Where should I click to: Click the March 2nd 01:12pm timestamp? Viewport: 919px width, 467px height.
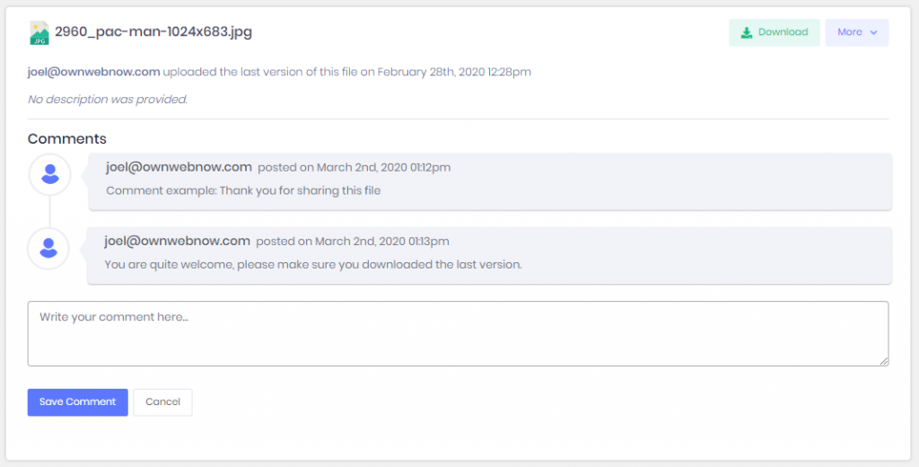(x=354, y=168)
